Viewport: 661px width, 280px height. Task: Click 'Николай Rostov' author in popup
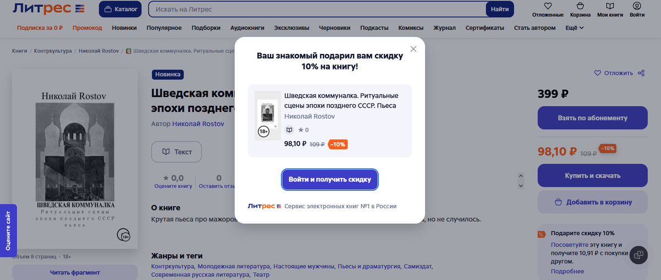(310, 116)
